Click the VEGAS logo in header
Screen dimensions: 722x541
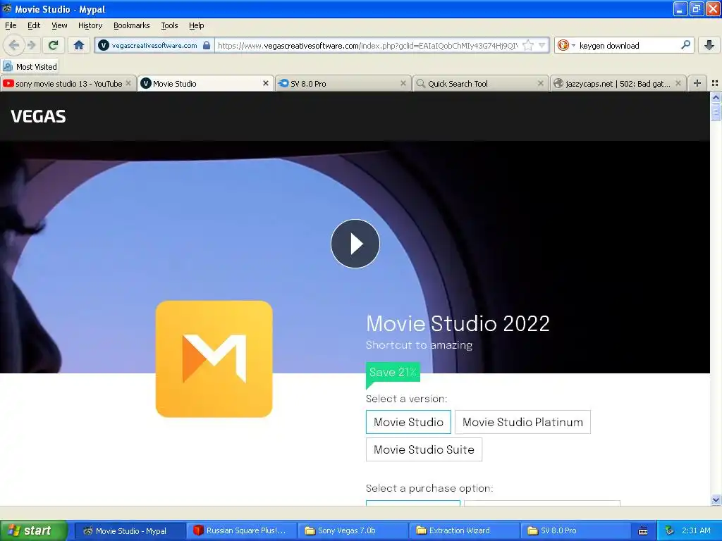click(x=38, y=116)
